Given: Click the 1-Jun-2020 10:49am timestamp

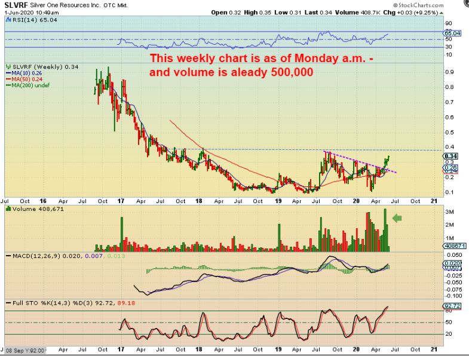Looking at the screenshot, I should pos(32,13).
